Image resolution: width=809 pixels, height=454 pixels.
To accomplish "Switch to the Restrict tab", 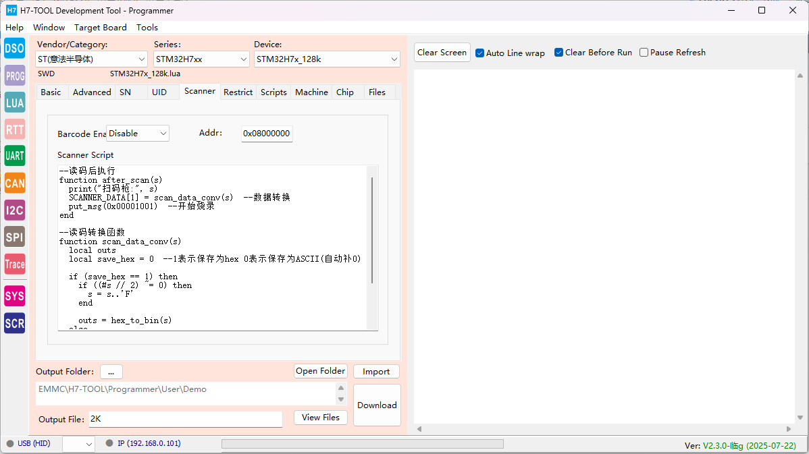I will [238, 92].
